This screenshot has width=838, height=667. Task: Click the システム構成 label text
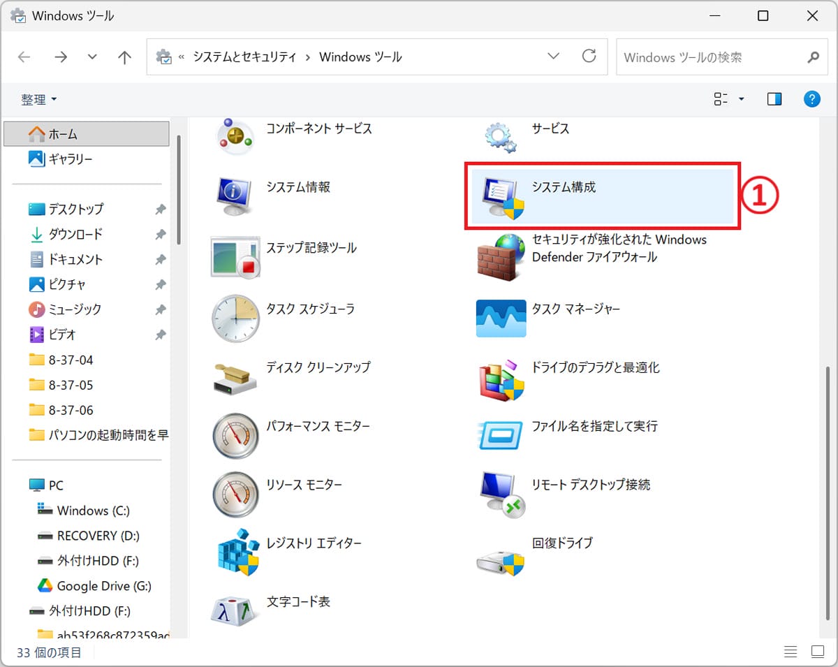[x=564, y=187]
